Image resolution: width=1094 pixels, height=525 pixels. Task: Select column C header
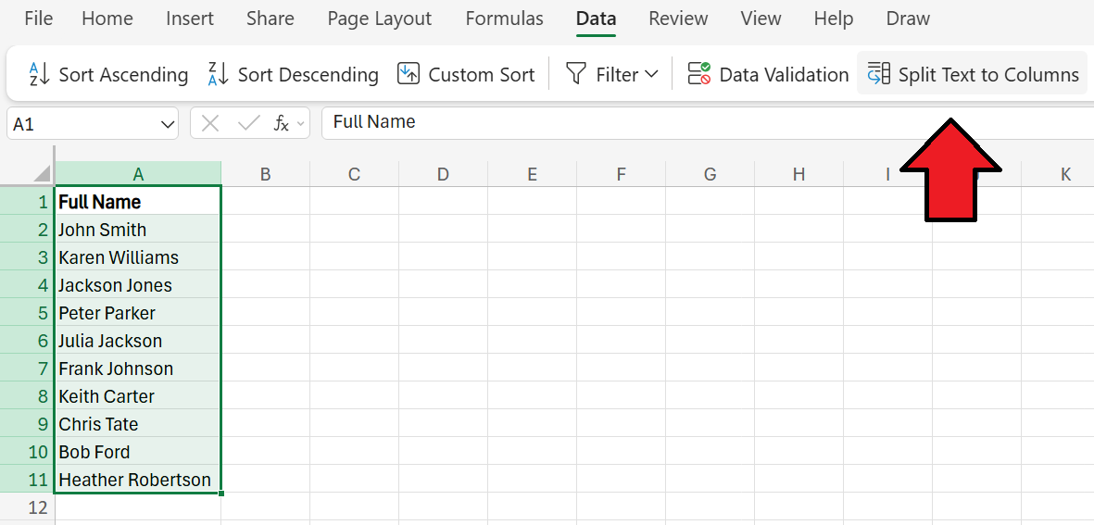(x=355, y=174)
